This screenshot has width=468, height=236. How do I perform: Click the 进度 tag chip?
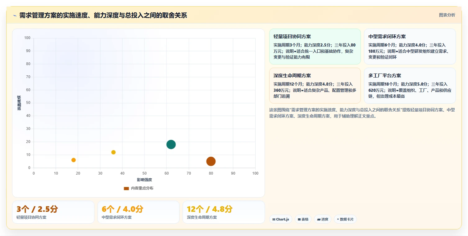[x=323, y=219]
